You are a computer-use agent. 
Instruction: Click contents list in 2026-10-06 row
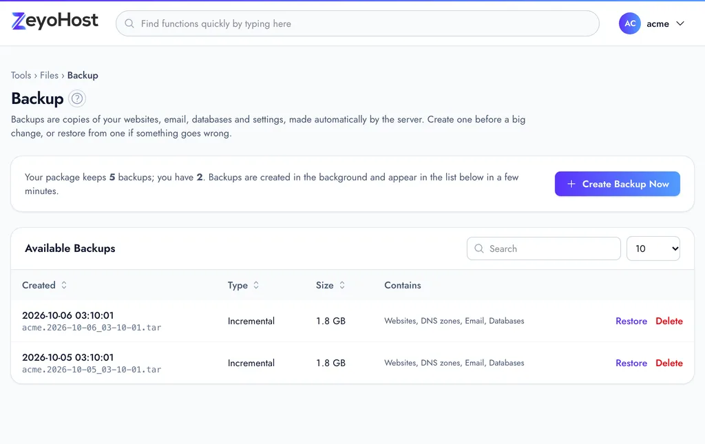tap(454, 321)
